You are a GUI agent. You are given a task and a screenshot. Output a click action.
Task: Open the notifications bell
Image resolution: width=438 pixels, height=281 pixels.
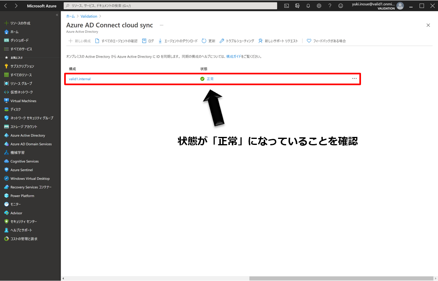(308, 6)
